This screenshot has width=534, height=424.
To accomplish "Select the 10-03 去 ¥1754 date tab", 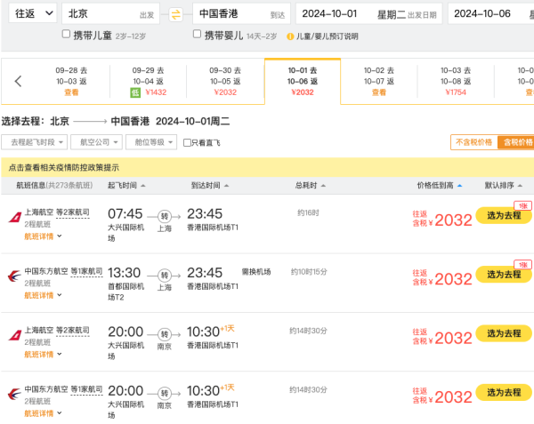I will (456, 81).
